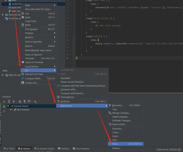Expand the Web facet node
183x152 pixels.
click(x=3, y=75)
